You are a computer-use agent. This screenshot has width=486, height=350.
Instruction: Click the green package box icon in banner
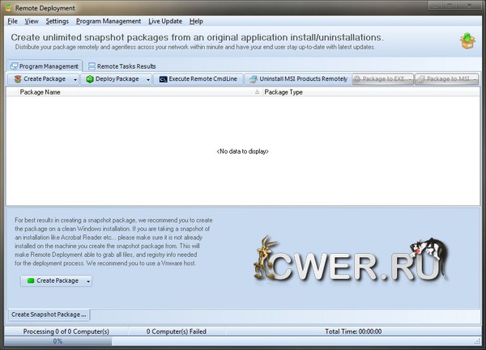(467, 41)
